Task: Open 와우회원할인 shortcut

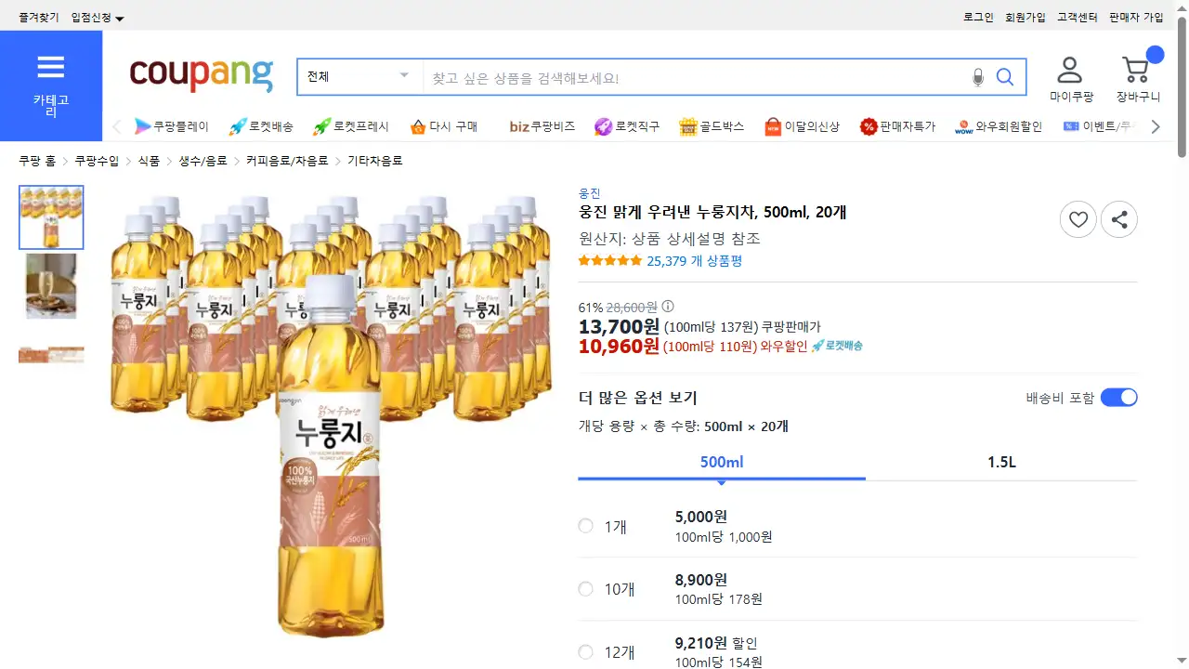Action: [999, 126]
